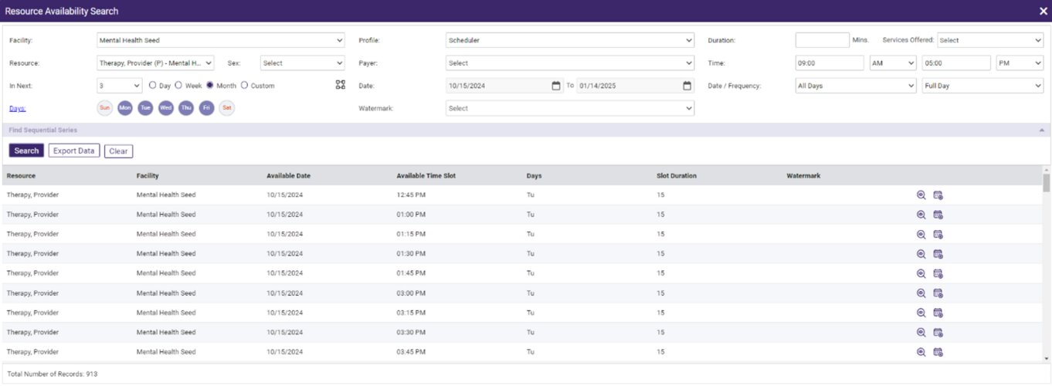
Task: Click the Search button
Action: (x=26, y=151)
